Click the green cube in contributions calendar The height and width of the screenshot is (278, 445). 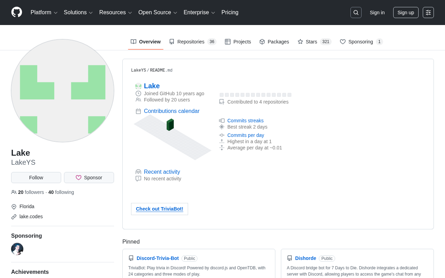coord(170,125)
